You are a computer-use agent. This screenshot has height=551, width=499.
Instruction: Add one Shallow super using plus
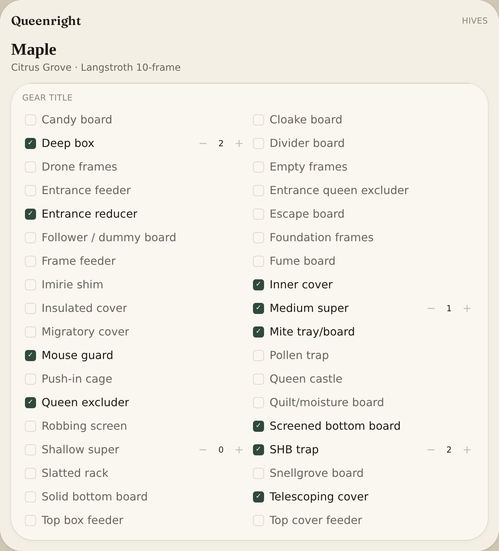[239, 450]
